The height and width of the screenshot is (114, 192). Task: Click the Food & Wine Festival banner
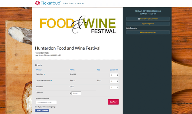78,25
